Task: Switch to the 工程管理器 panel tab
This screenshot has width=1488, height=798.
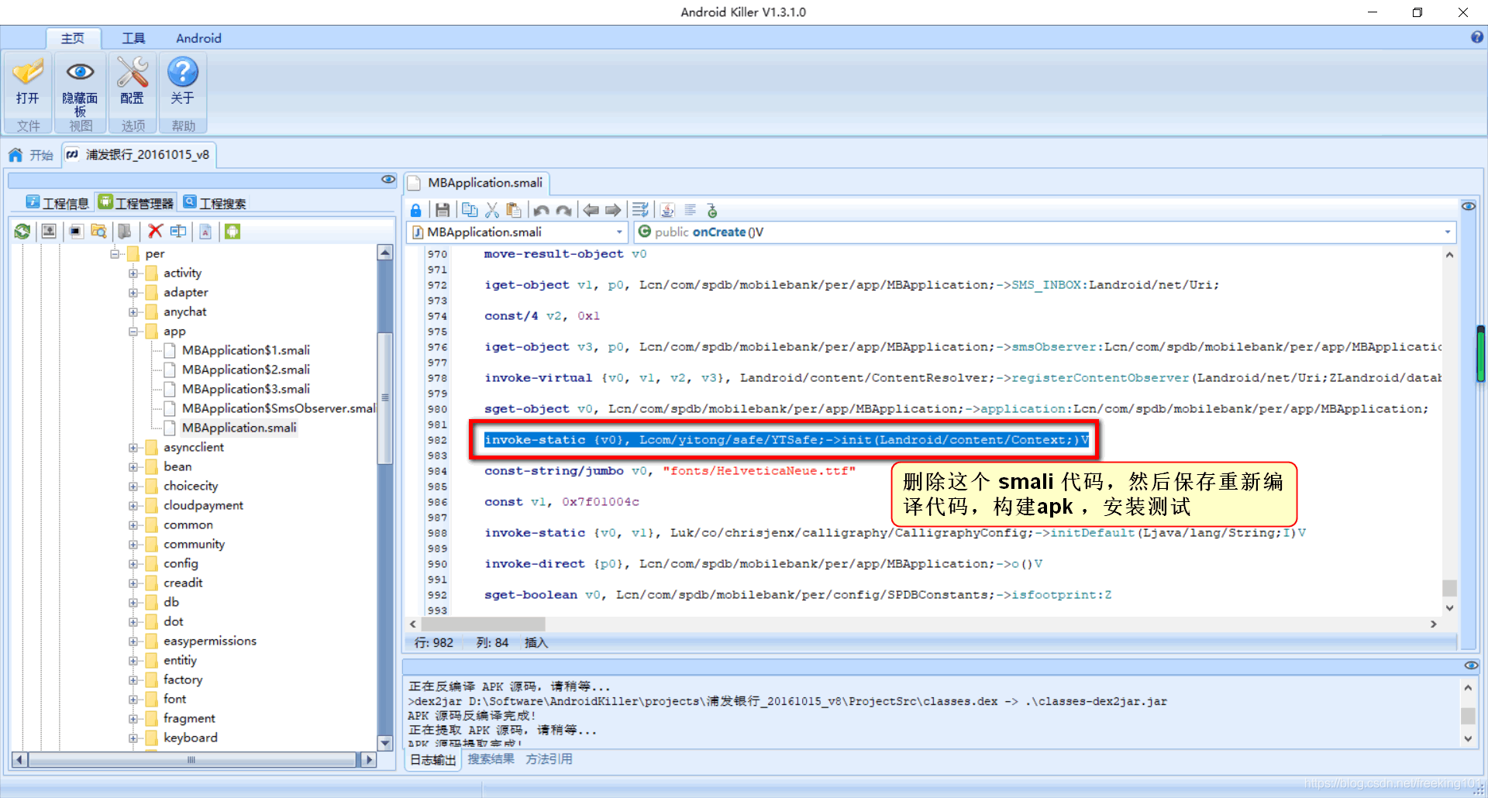Action: [136, 203]
